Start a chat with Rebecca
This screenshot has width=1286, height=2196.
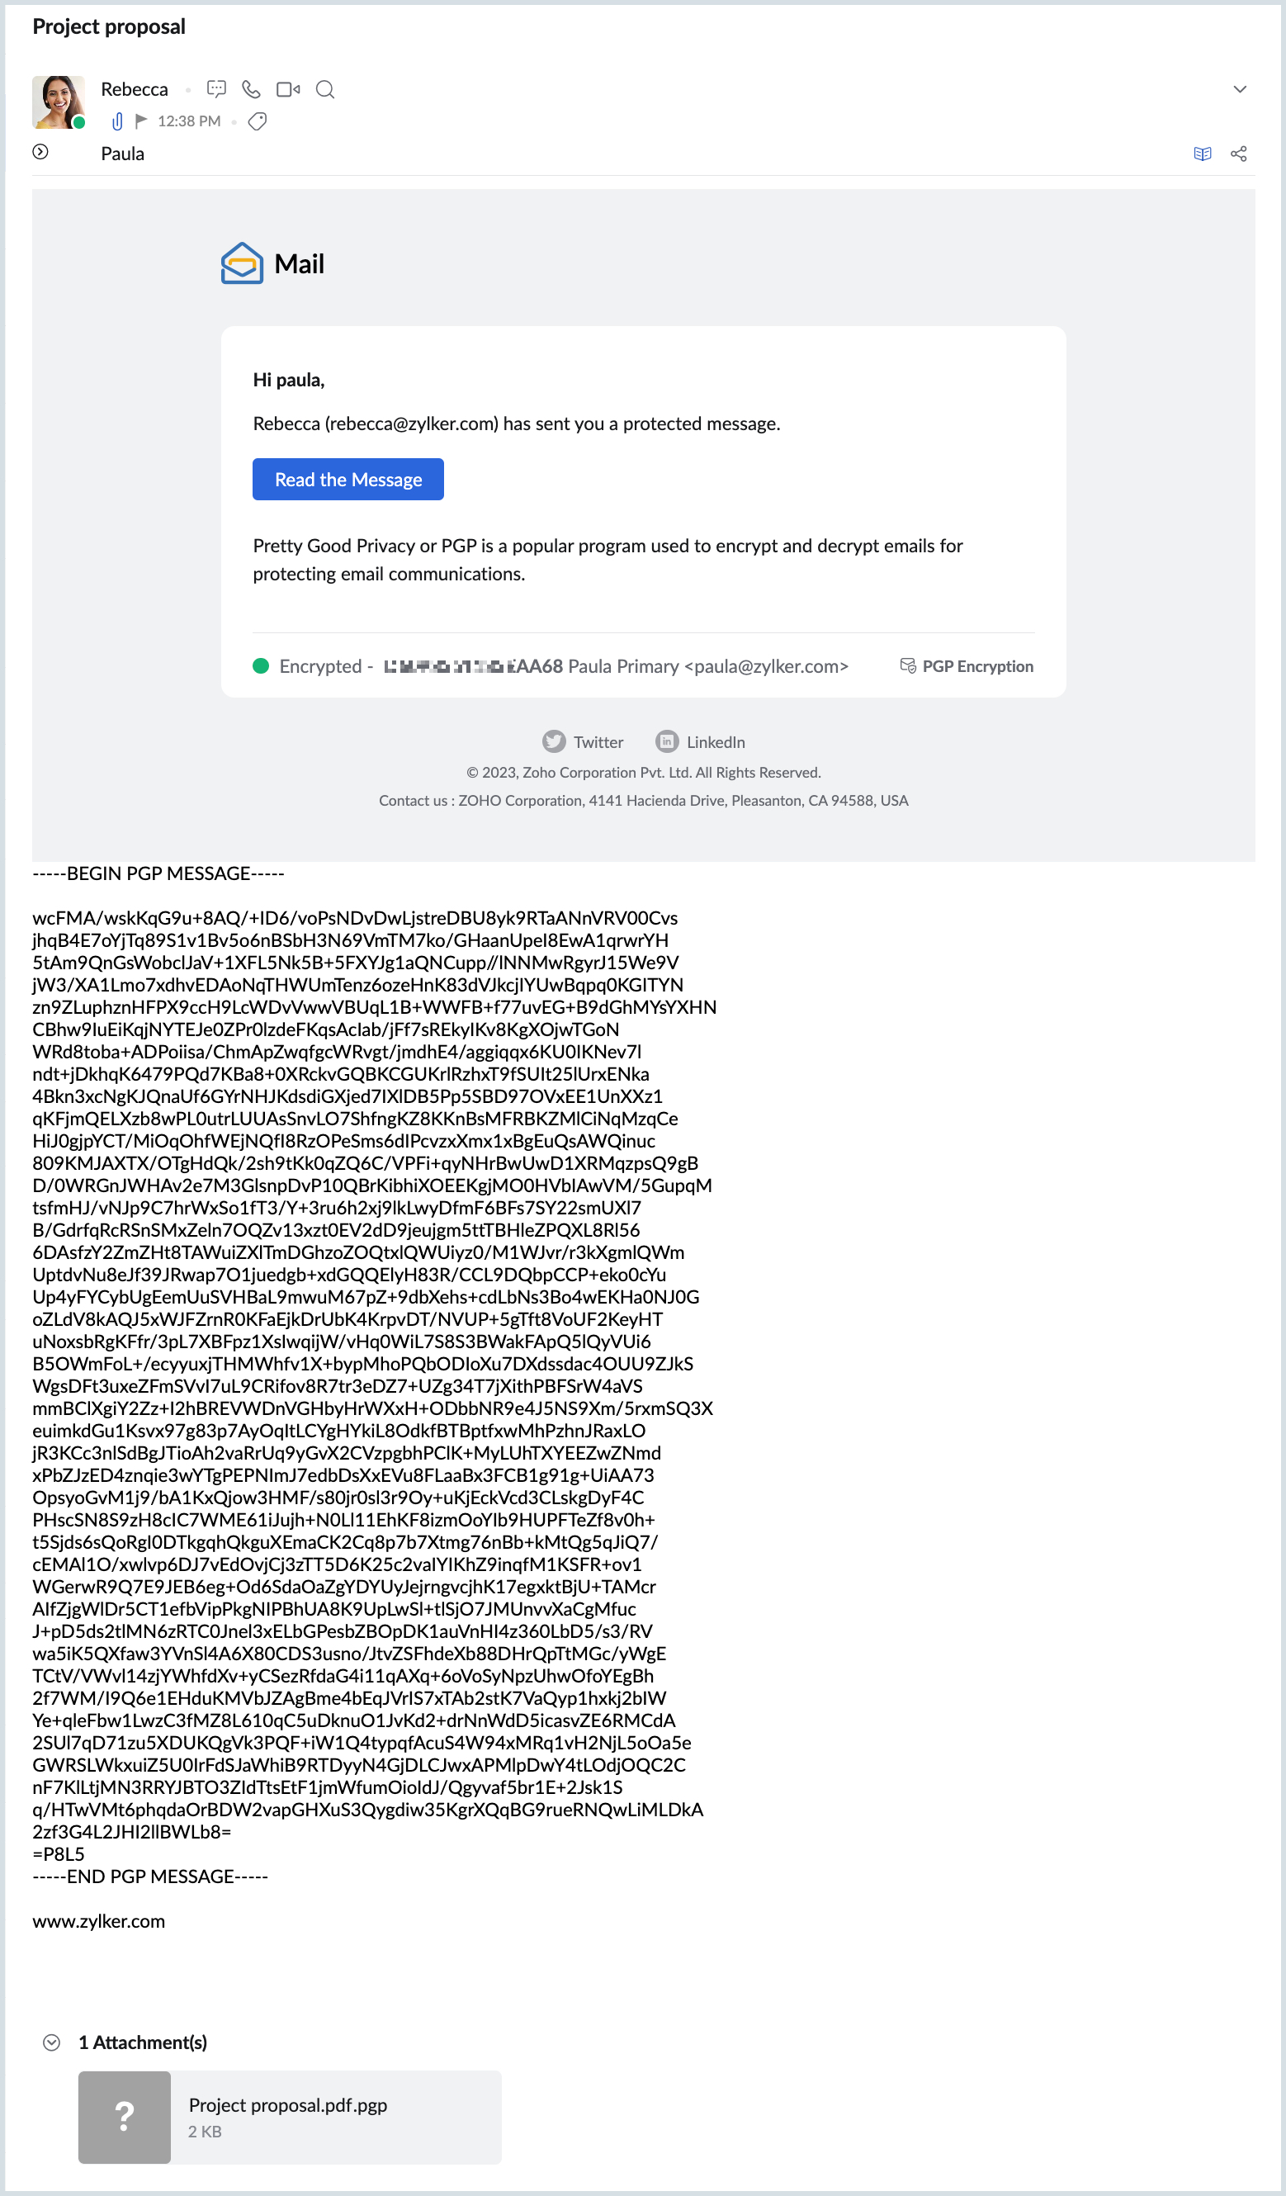[x=216, y=89]
